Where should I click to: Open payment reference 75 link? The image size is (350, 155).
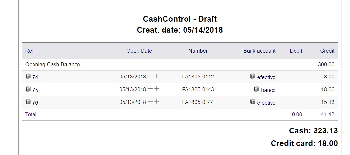point(35,90)
